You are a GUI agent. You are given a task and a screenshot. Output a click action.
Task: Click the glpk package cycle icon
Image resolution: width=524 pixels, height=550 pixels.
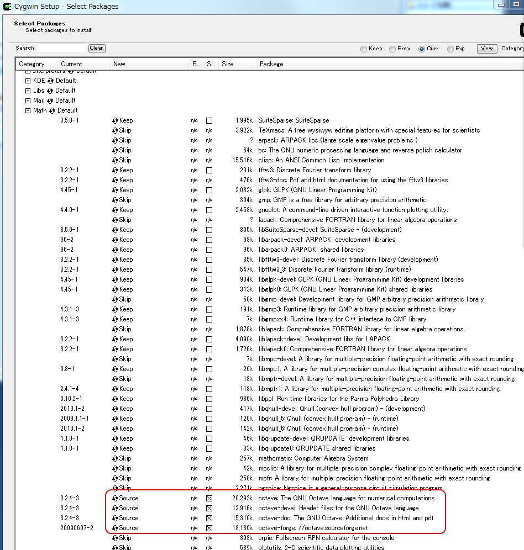(x=115, y=190)
